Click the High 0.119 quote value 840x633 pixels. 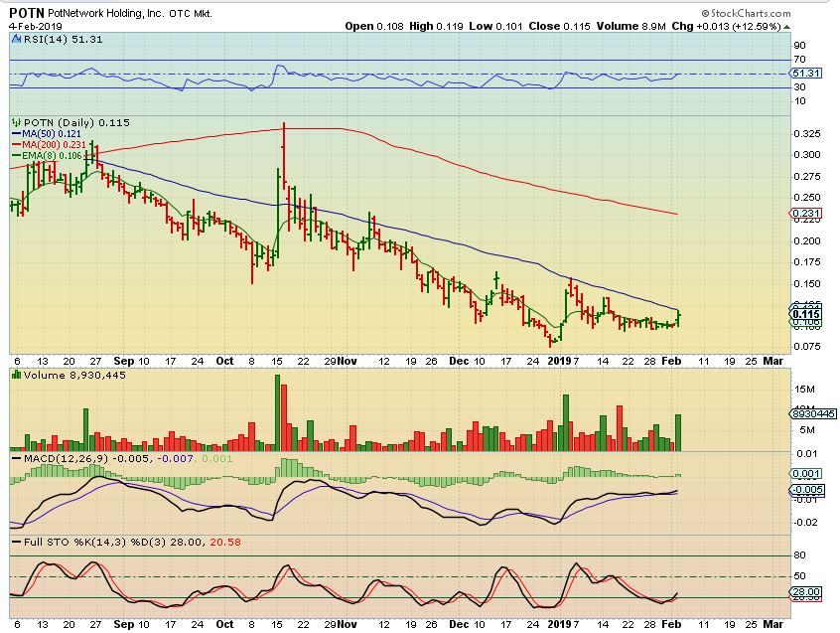click(x=436, y=26)
